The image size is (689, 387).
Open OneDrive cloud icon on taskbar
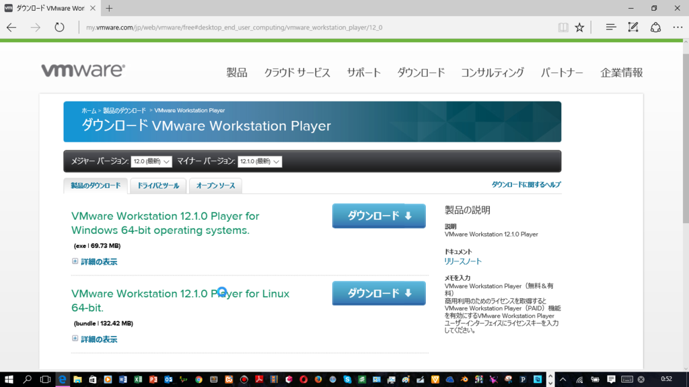pyautogui.click(x=449, y=380)
